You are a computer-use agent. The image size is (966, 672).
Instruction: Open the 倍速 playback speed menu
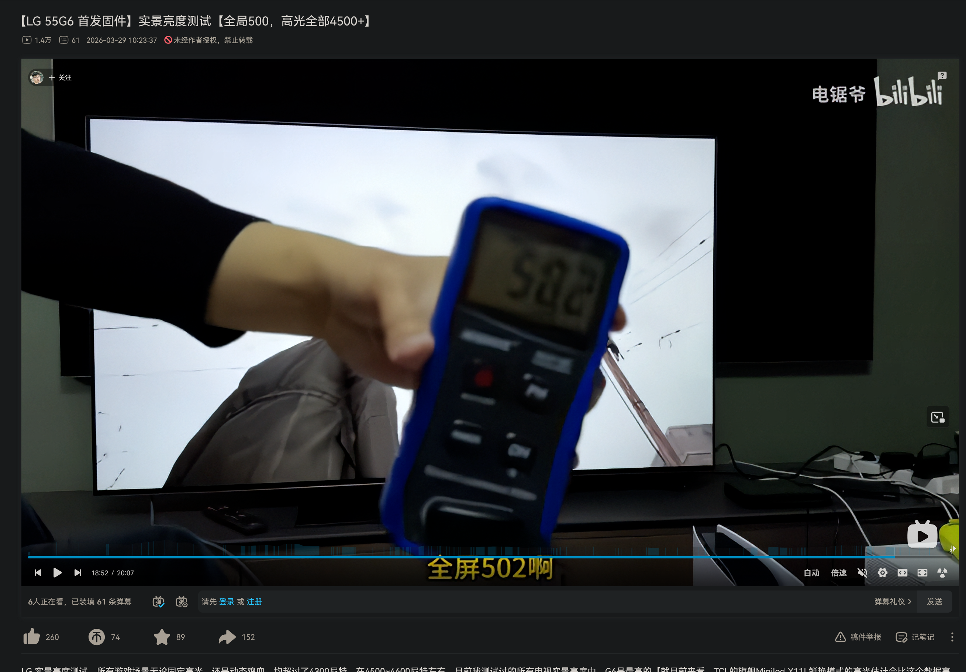[839, 573]
